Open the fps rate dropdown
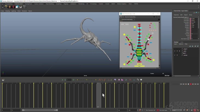This screenshot has height=112, width=200. tap(177, 110)
